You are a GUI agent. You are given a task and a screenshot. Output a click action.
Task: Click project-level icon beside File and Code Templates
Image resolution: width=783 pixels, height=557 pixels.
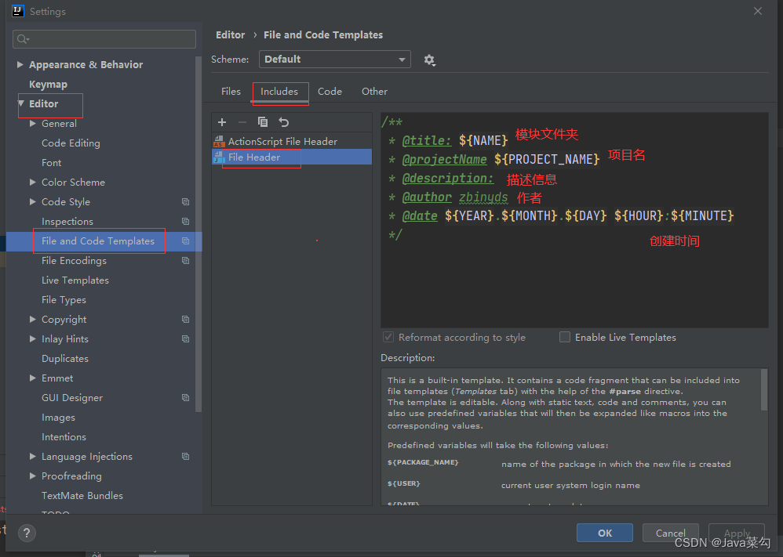coord(185,241)
